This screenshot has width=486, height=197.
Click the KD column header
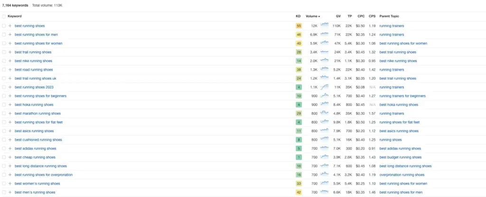[x=298, y=16]
